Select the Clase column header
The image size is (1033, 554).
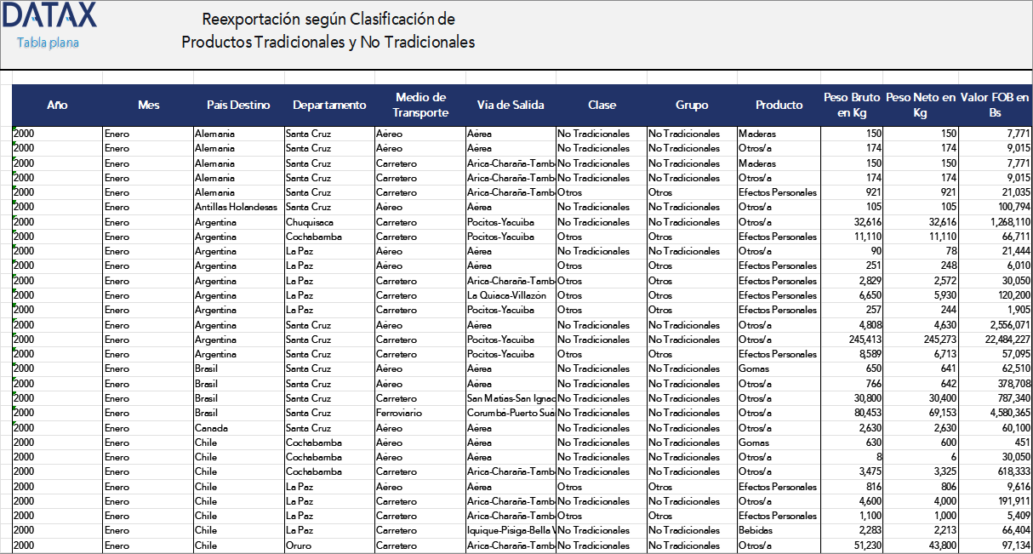pyautogui.click(x=602, y=105)
